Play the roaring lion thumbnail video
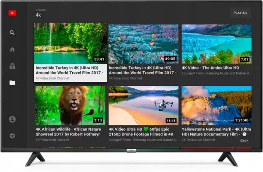Viewport: 263px width, 172px height. point(70,105)
